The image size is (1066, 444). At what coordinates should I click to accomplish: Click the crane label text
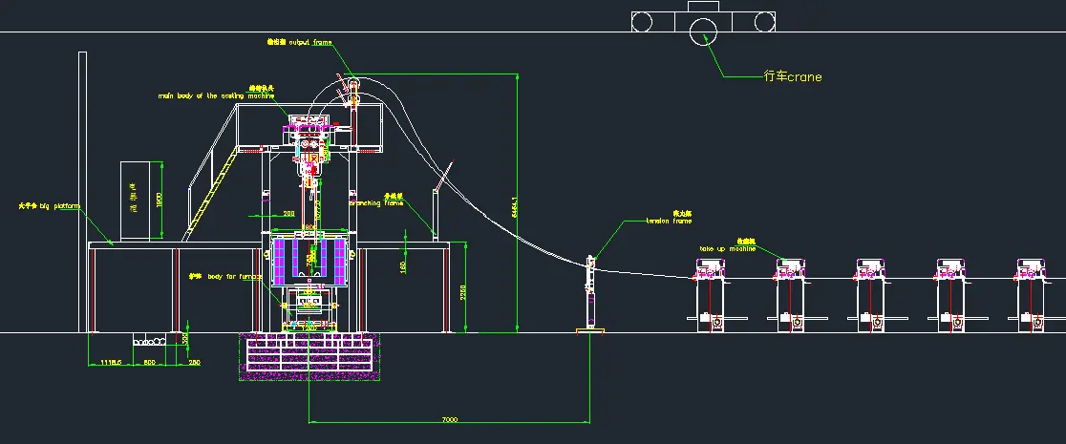[793, 76]
